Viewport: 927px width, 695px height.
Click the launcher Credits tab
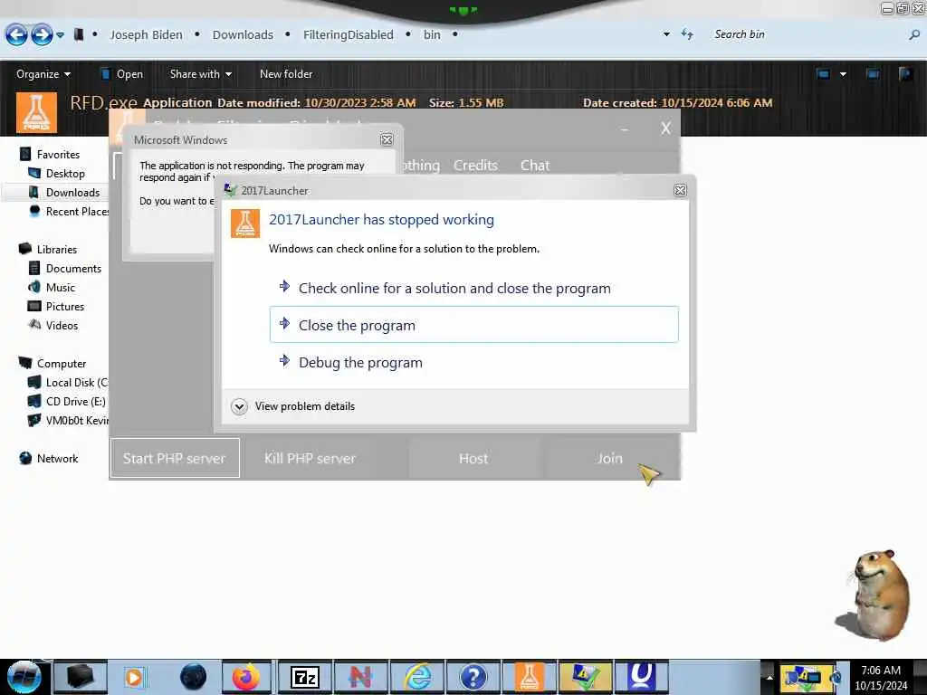[475, 166]
